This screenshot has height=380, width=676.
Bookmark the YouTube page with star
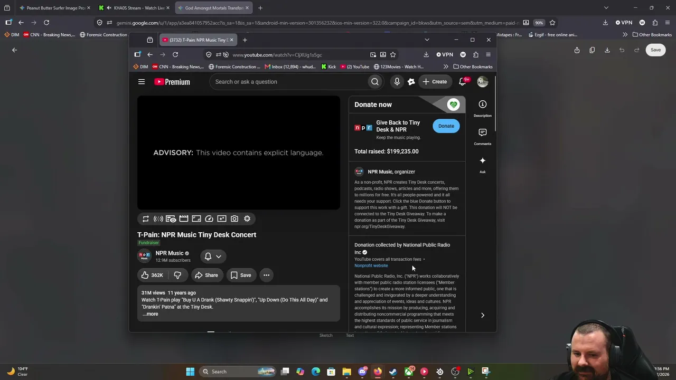coord(393,54)
